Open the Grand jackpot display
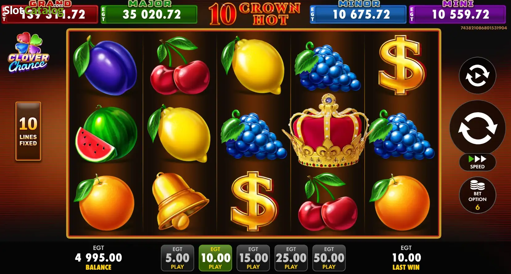Image resolution: width=511 pixels, height=274 pixels. (50, 12)
